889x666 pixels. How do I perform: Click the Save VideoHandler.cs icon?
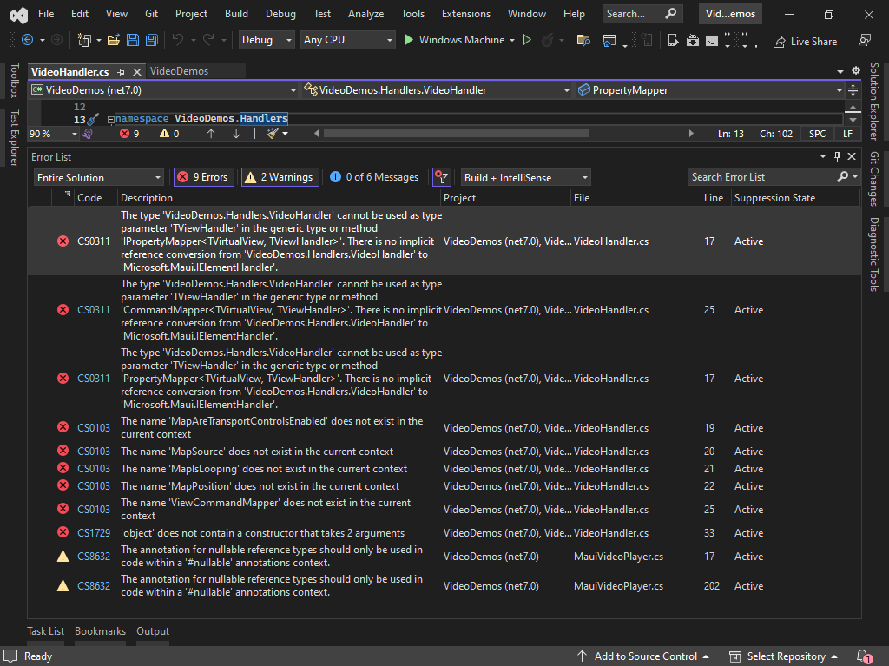(x=131, y=39)
